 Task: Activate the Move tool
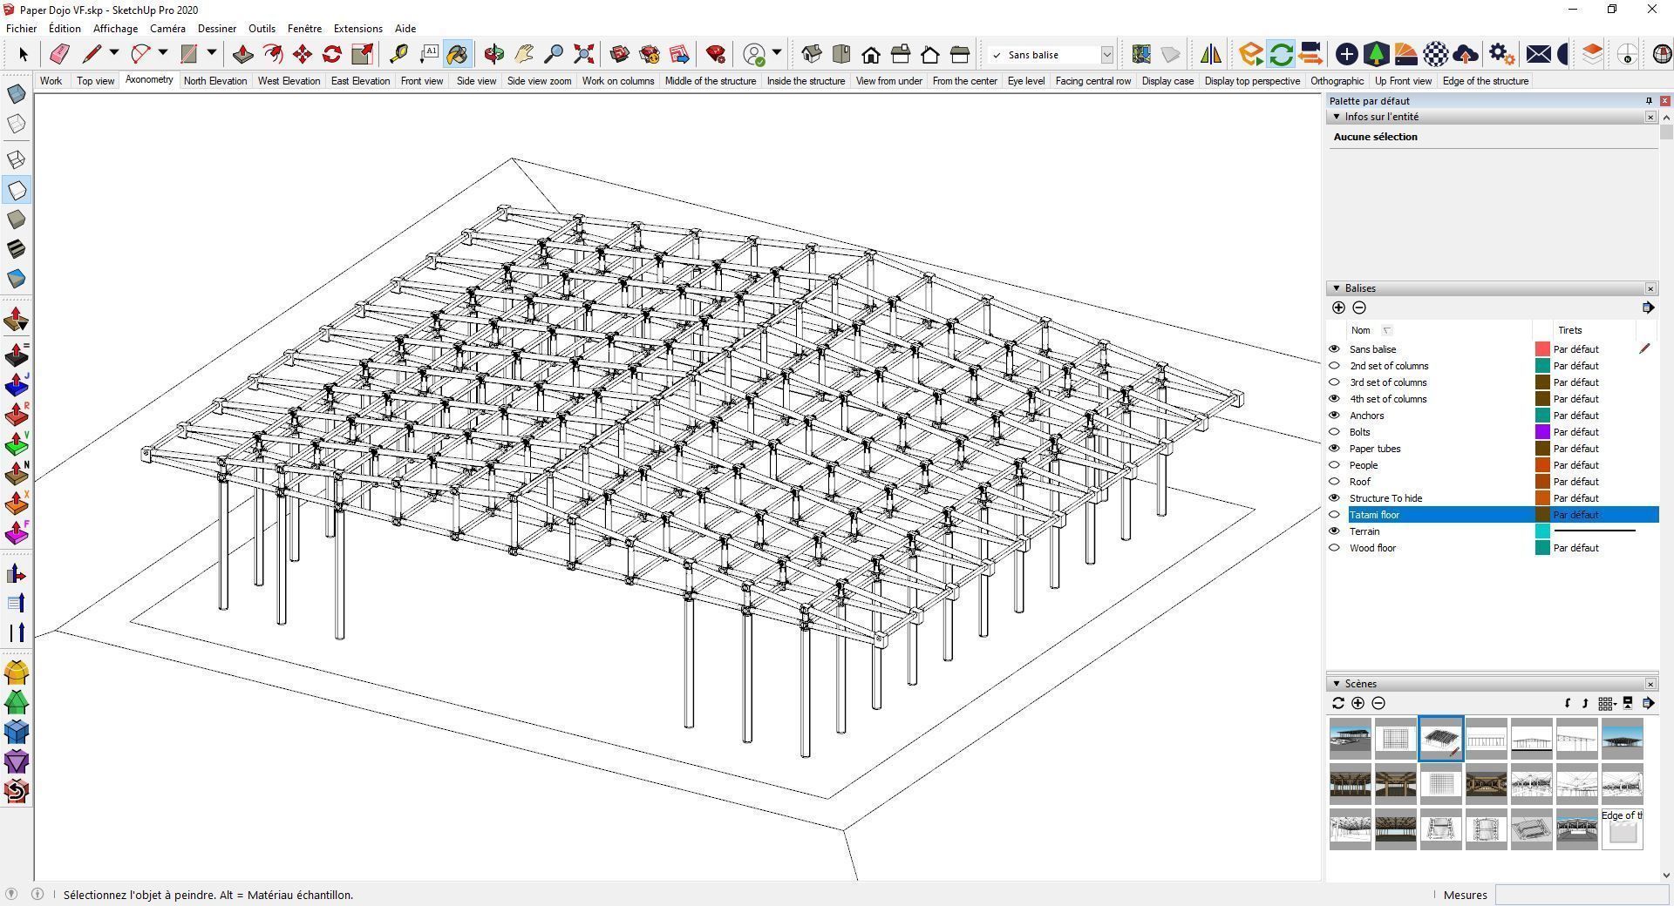pos(303,54)
